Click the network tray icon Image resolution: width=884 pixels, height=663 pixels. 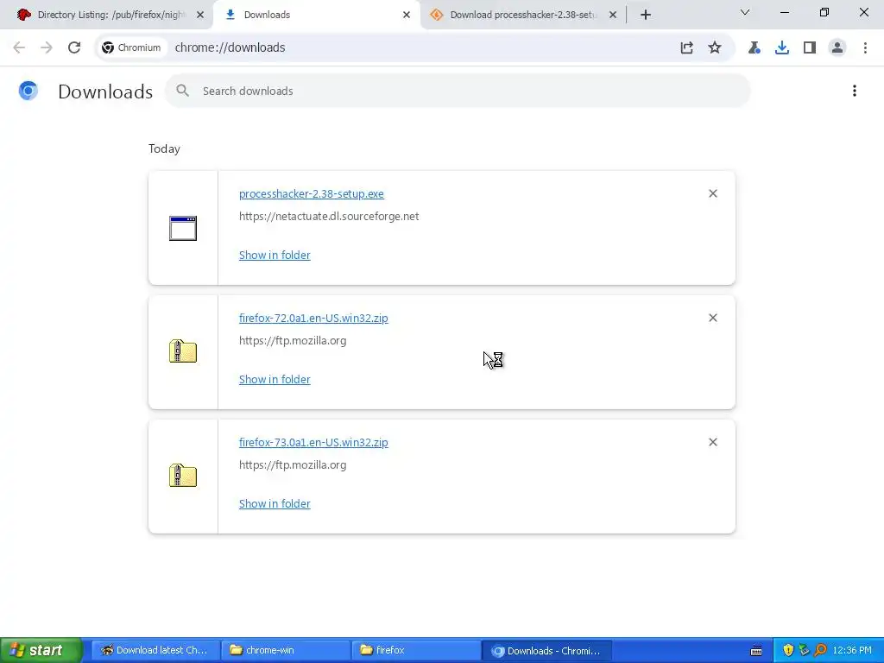pyautogui.click(x=805, y=650)
